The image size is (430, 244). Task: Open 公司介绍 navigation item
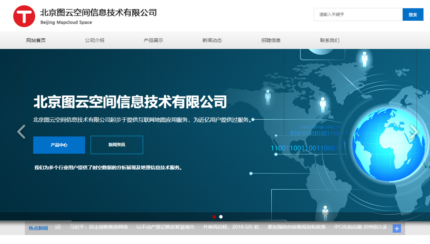95,40
